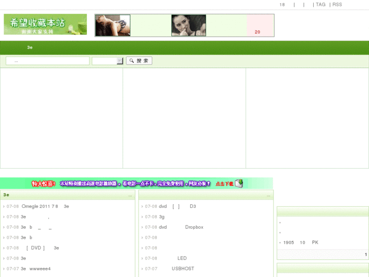Open the ad thumbnail of reclining woman
369x277 pixels.
point(113,25)
